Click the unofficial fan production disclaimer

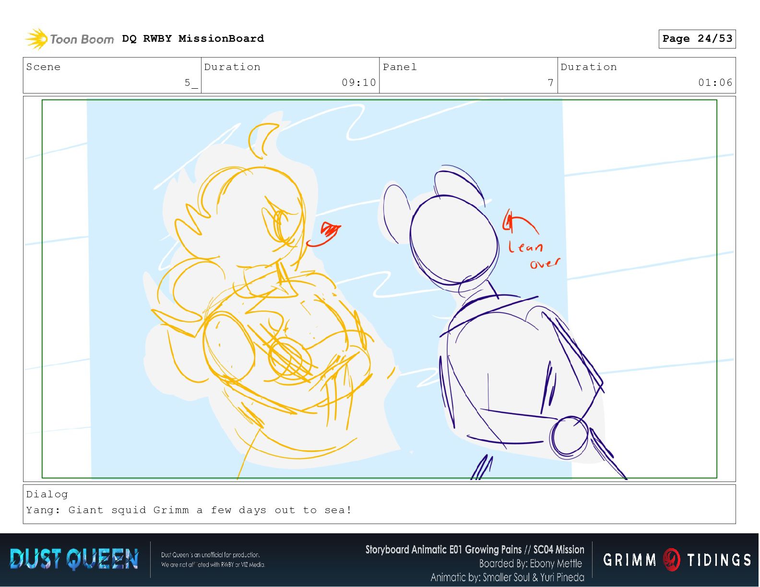pyautogui.click(x=213, y=560)
